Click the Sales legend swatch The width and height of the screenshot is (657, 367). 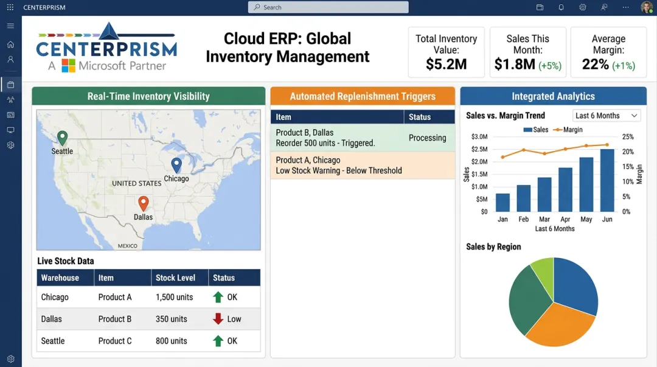coord(527,130)
